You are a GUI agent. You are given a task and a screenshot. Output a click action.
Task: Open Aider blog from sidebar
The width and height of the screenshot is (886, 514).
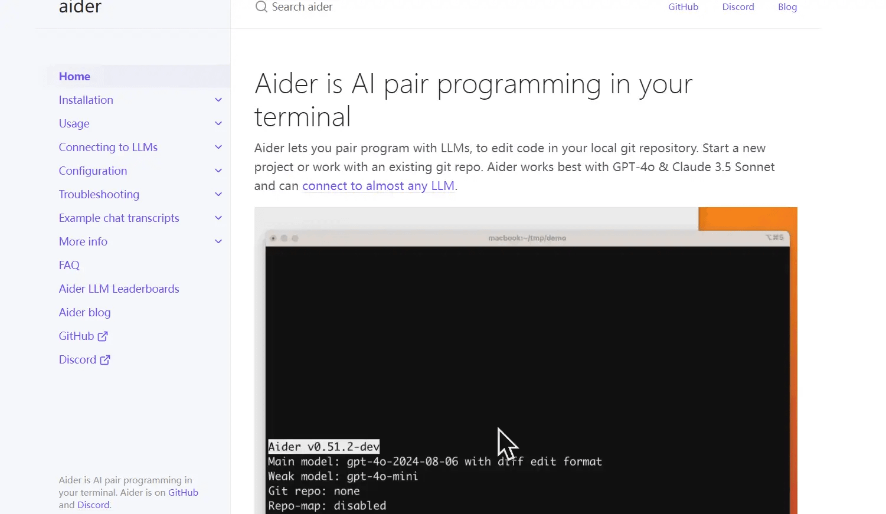[x=84, y=313]
